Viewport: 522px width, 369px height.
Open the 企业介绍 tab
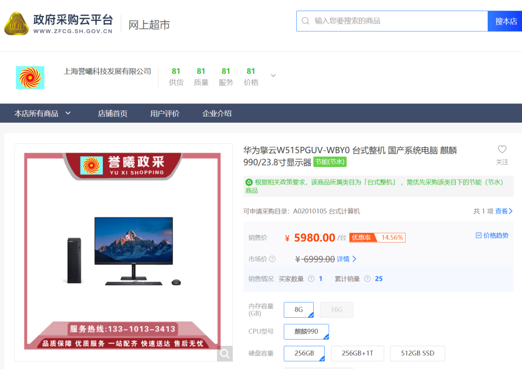(x=217, y=114)
